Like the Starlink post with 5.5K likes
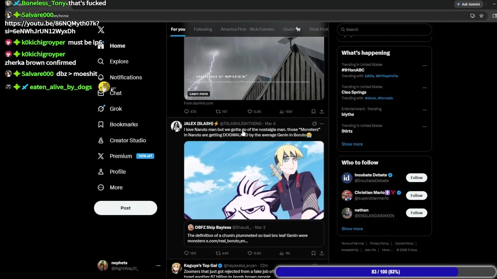This screenshot has width=497, height=279. tap(254, 112)
